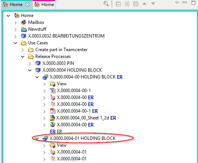Select the Release Processes folder

tap(53, 56)
